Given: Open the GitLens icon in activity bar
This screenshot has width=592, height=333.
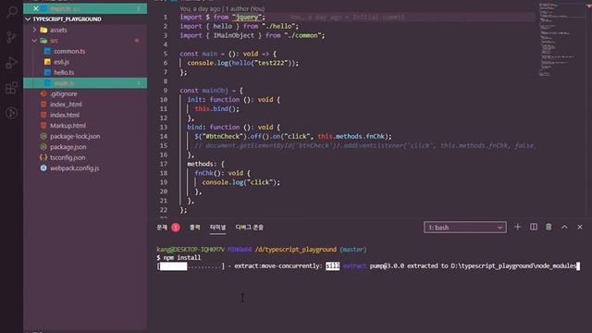Looking at the screenshot, I should click(12, 113).
